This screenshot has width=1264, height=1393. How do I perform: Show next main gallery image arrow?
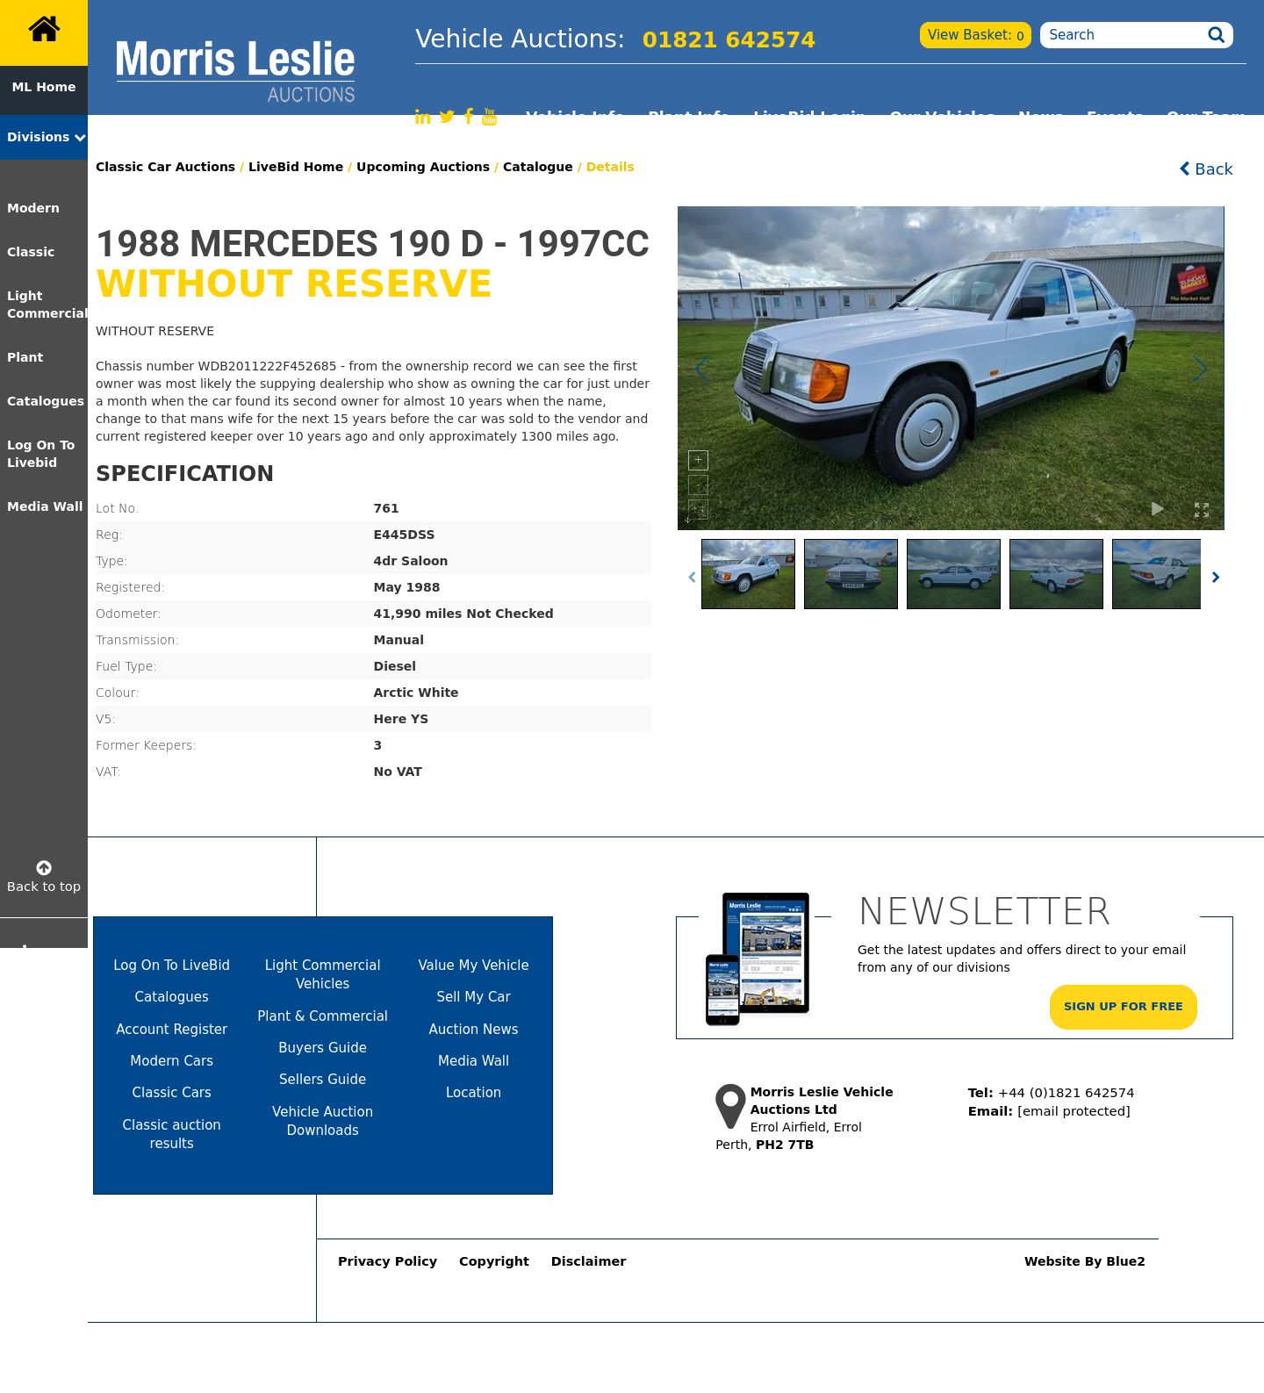pyautogui.click(x=1200, y=369)
